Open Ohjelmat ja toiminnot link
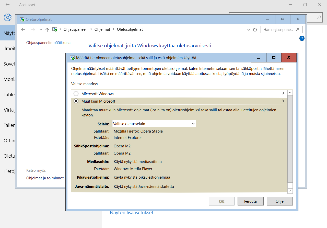Viewport: 327px width, 228px height. point(45,178)
